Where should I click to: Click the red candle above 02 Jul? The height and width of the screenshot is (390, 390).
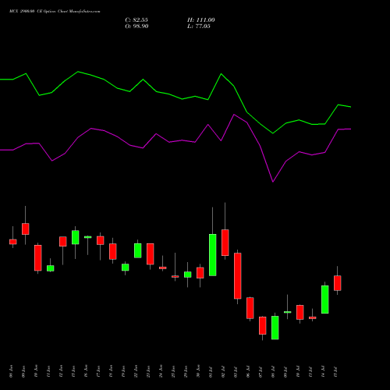[x=225, y=243]
